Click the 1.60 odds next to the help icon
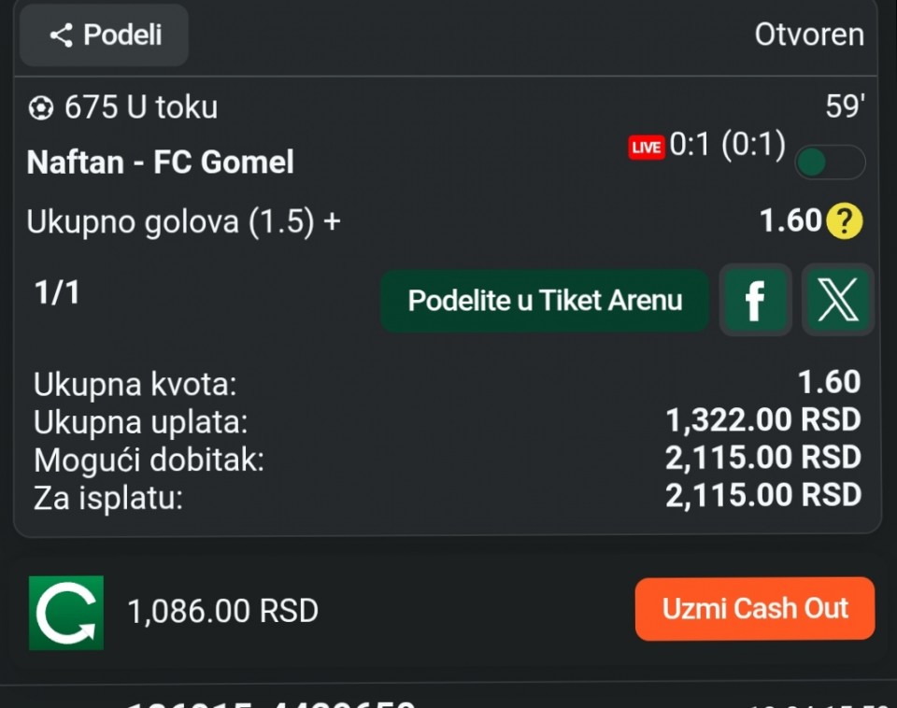897x708 pixels. pos(790,221)
